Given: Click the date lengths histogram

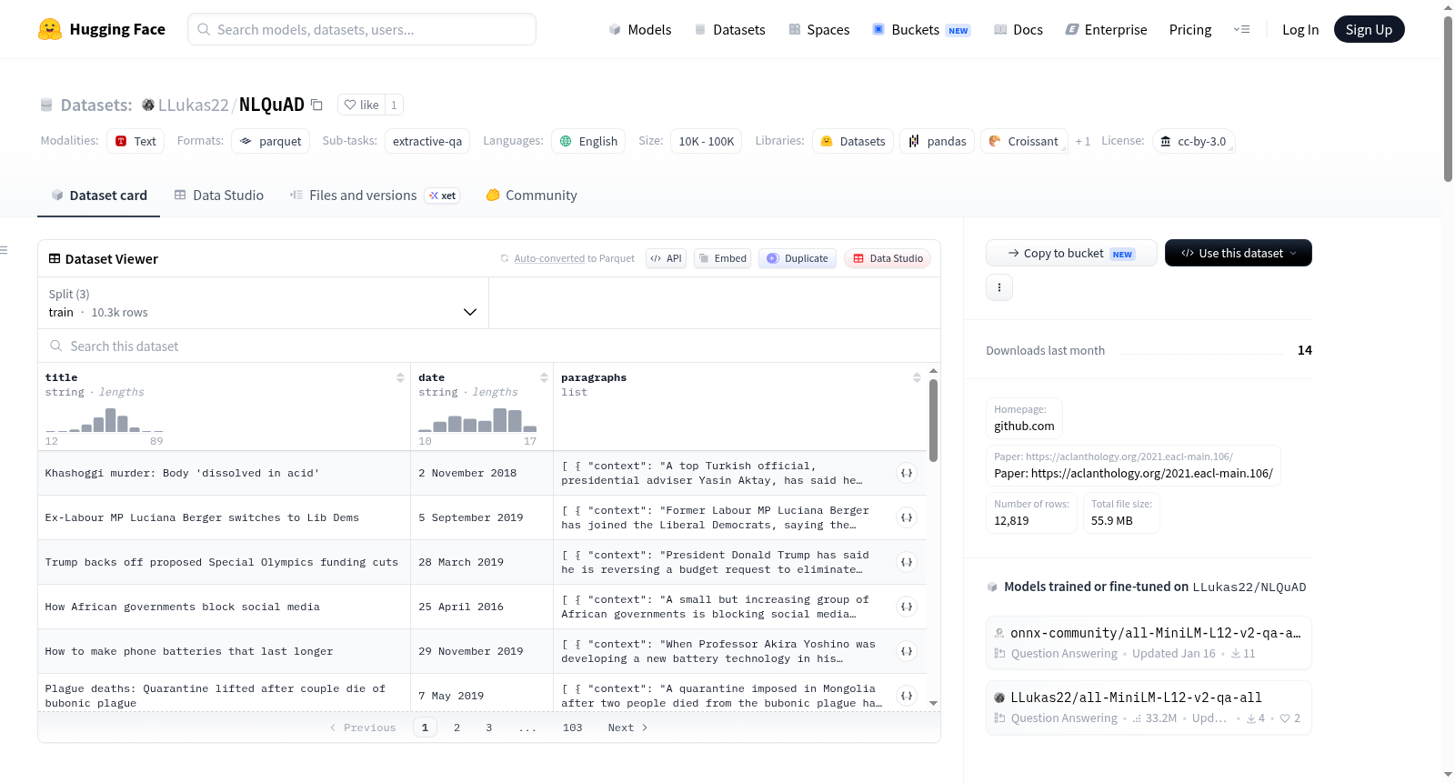Looking at the screenshot, I should 477,420.
